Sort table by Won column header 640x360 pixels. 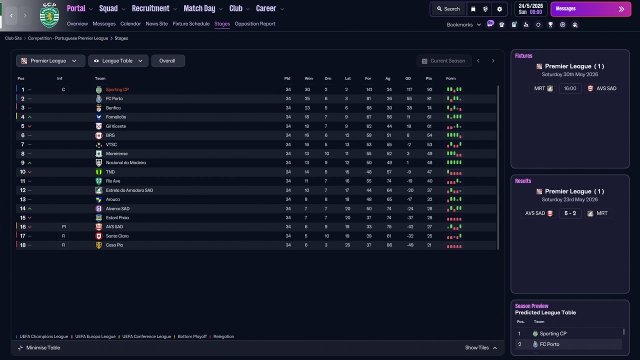pos(308,78)
